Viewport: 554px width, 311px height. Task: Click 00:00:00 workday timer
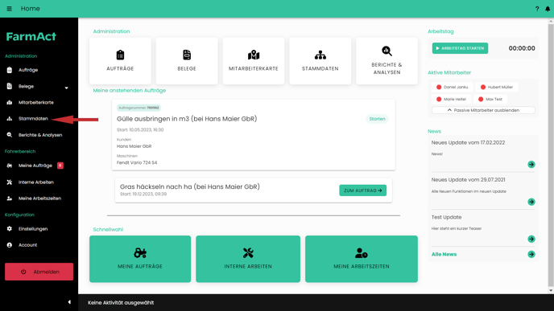point(522,48)
